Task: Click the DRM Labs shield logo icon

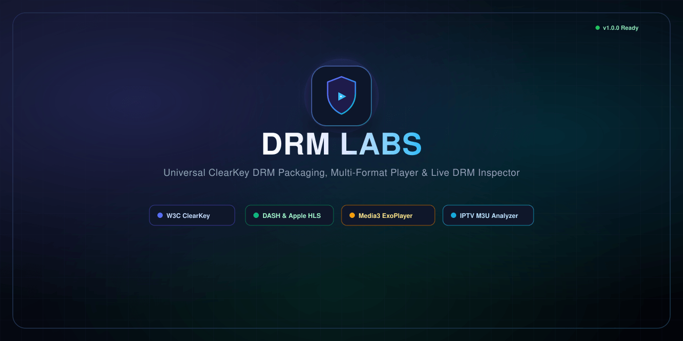Action: point(341,96)
